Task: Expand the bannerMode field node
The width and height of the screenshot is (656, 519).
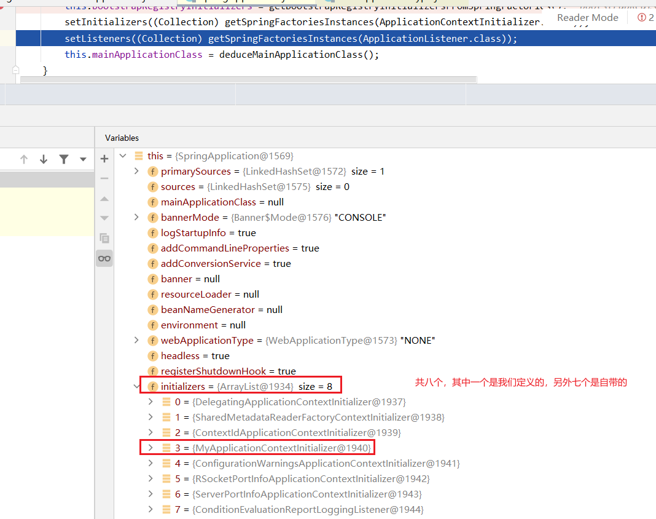Action: point(136,217)
